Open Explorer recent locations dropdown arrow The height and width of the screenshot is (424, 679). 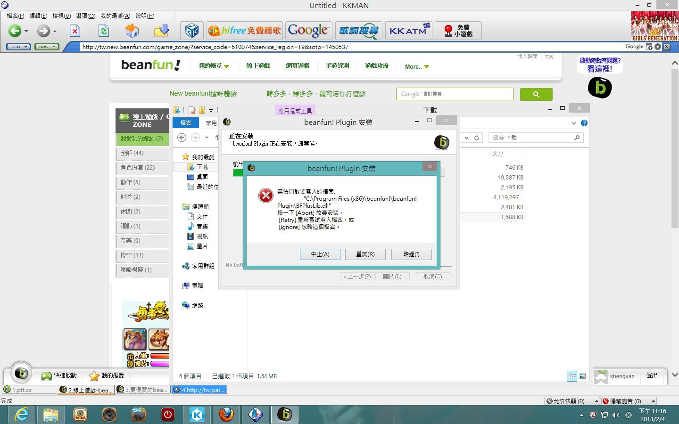coord(207,138)
